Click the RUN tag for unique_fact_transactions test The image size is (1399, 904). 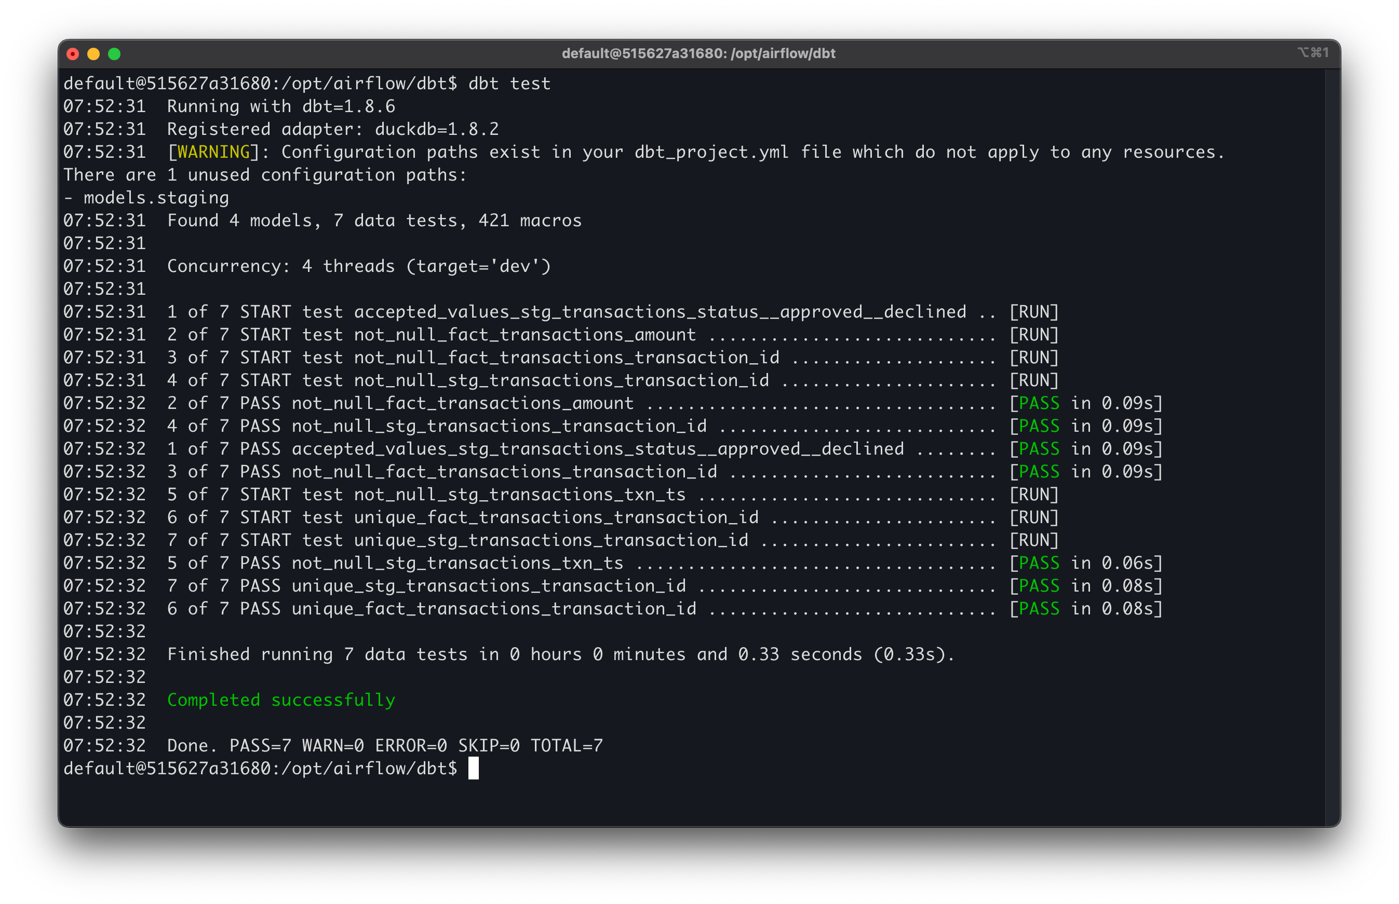click(1034, 517)
